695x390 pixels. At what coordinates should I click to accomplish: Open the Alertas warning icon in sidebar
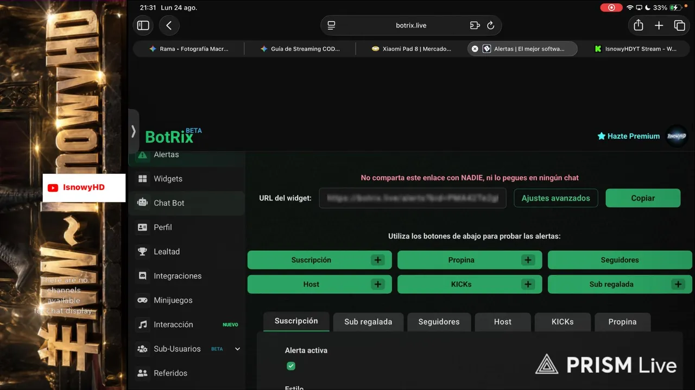[142, 155]
